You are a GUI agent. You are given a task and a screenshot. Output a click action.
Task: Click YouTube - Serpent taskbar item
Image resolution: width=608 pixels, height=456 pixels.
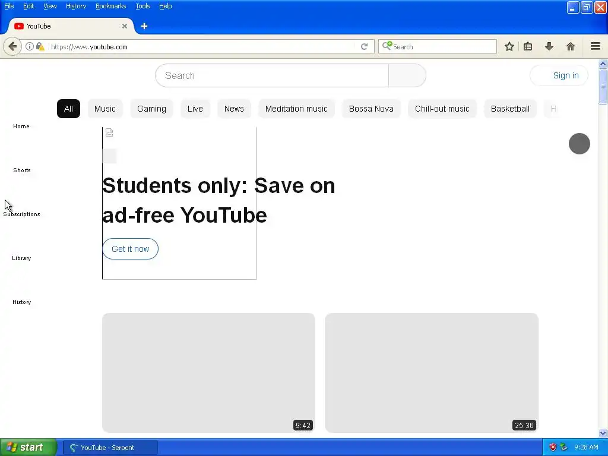coord(110,448)
